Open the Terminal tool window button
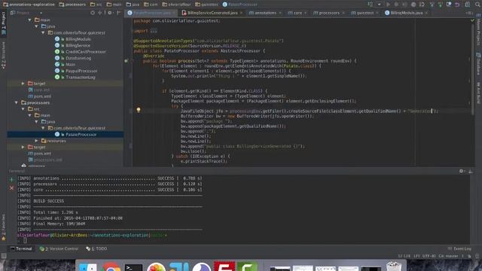Image resolution: width=482 pixels, height=271 pixels. click(x=21, y=248)
